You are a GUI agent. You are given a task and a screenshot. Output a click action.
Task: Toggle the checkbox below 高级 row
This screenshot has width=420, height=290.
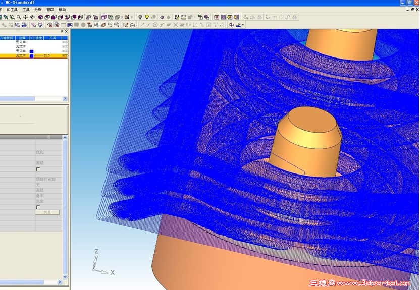coord(38,169)
